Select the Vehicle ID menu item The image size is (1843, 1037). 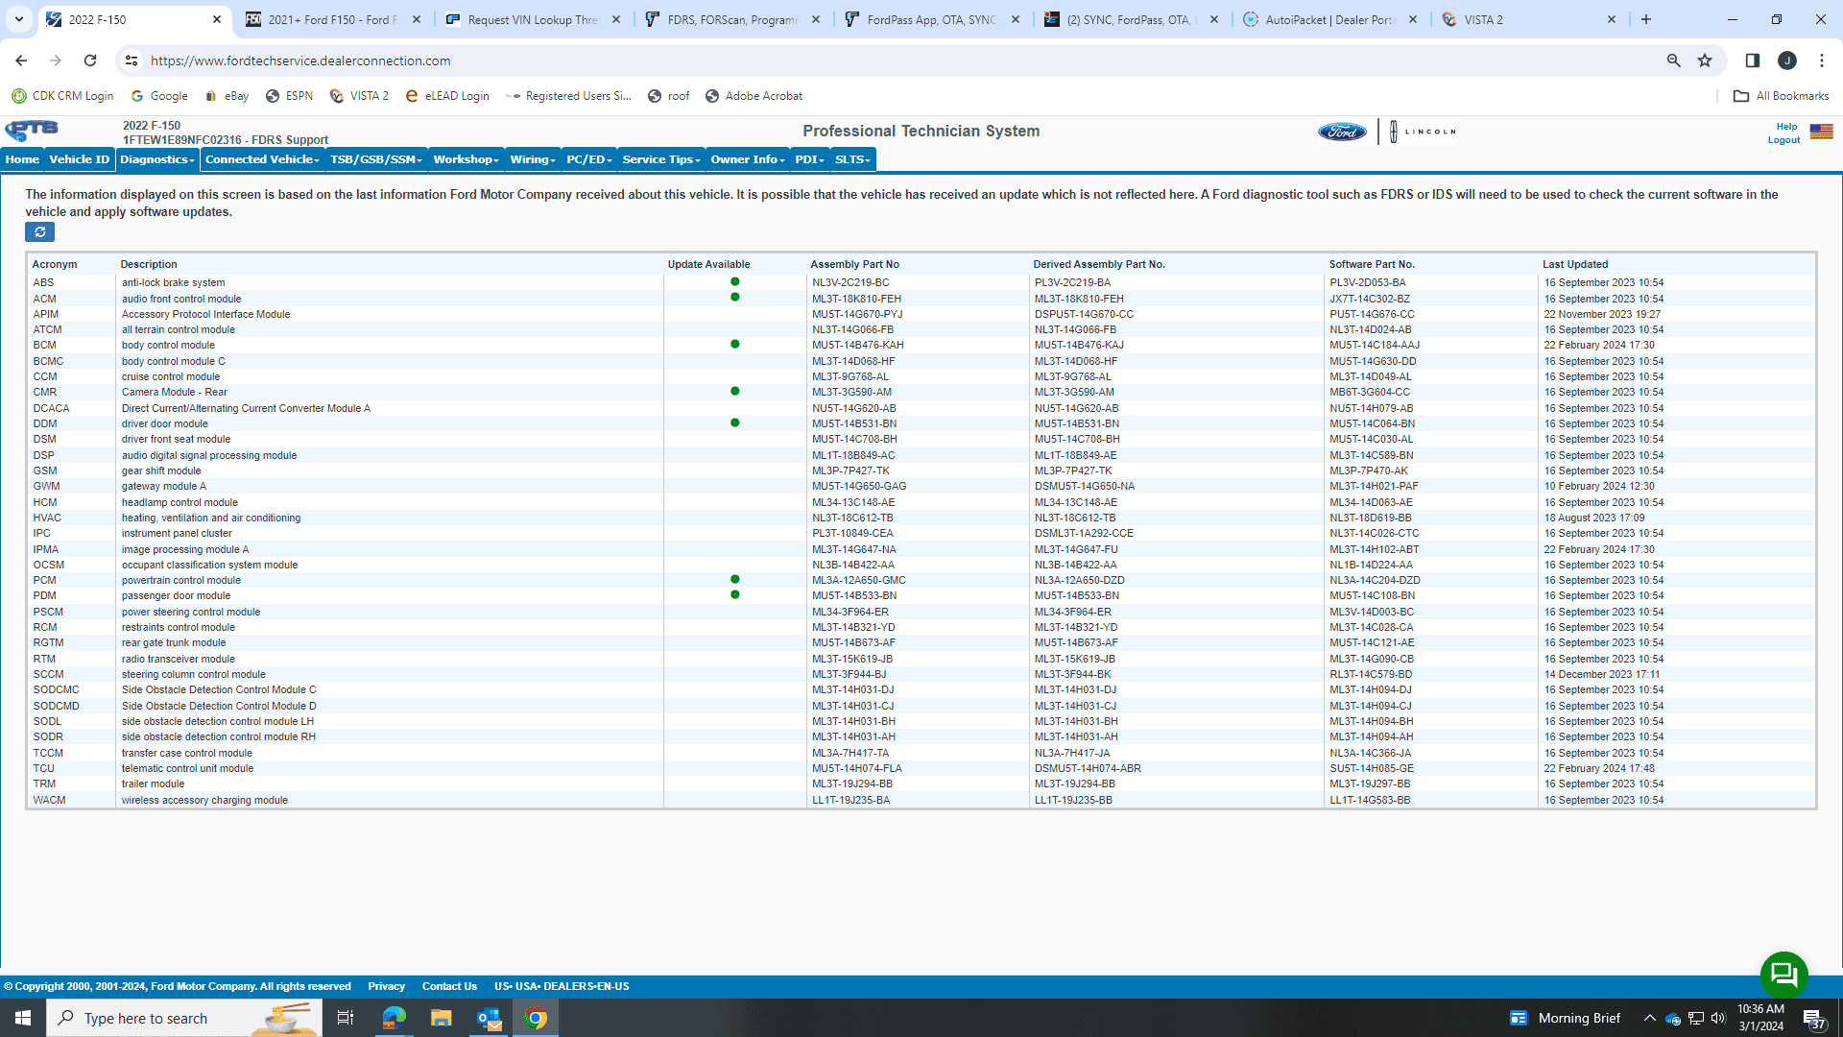pos(79,159)
